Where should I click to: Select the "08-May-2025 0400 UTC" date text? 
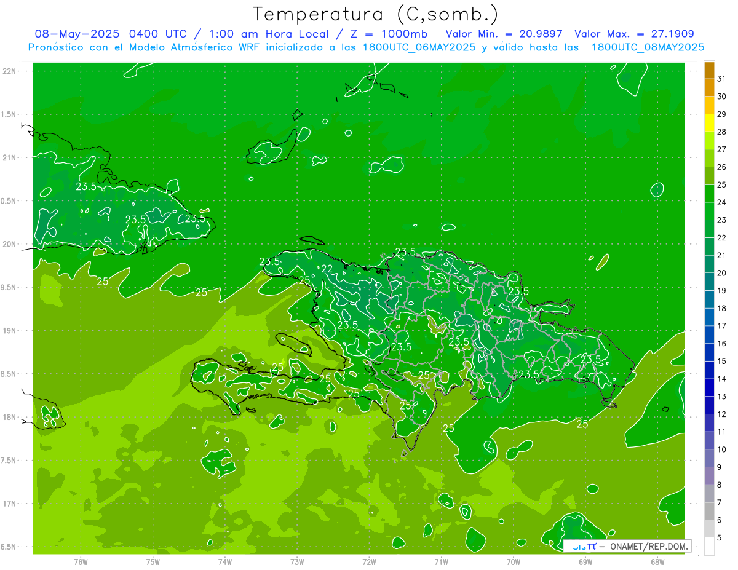pyautogui.click(x=111, y=34)
